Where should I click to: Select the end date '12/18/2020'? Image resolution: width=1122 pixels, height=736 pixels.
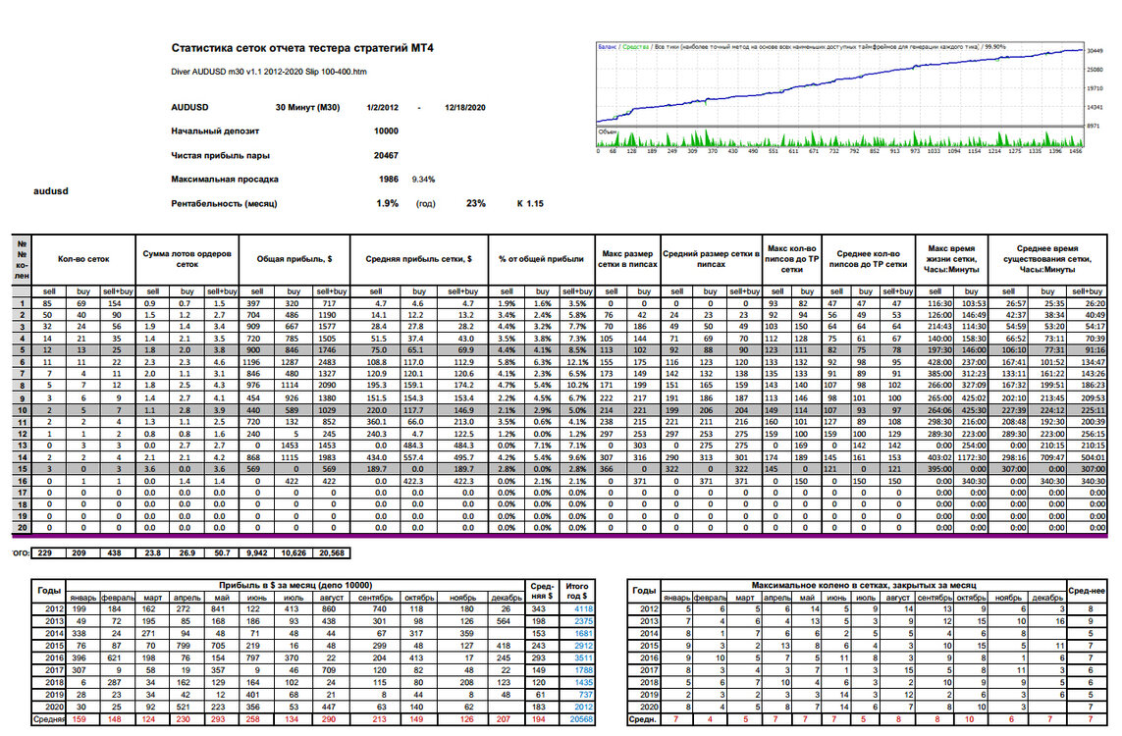465,107
